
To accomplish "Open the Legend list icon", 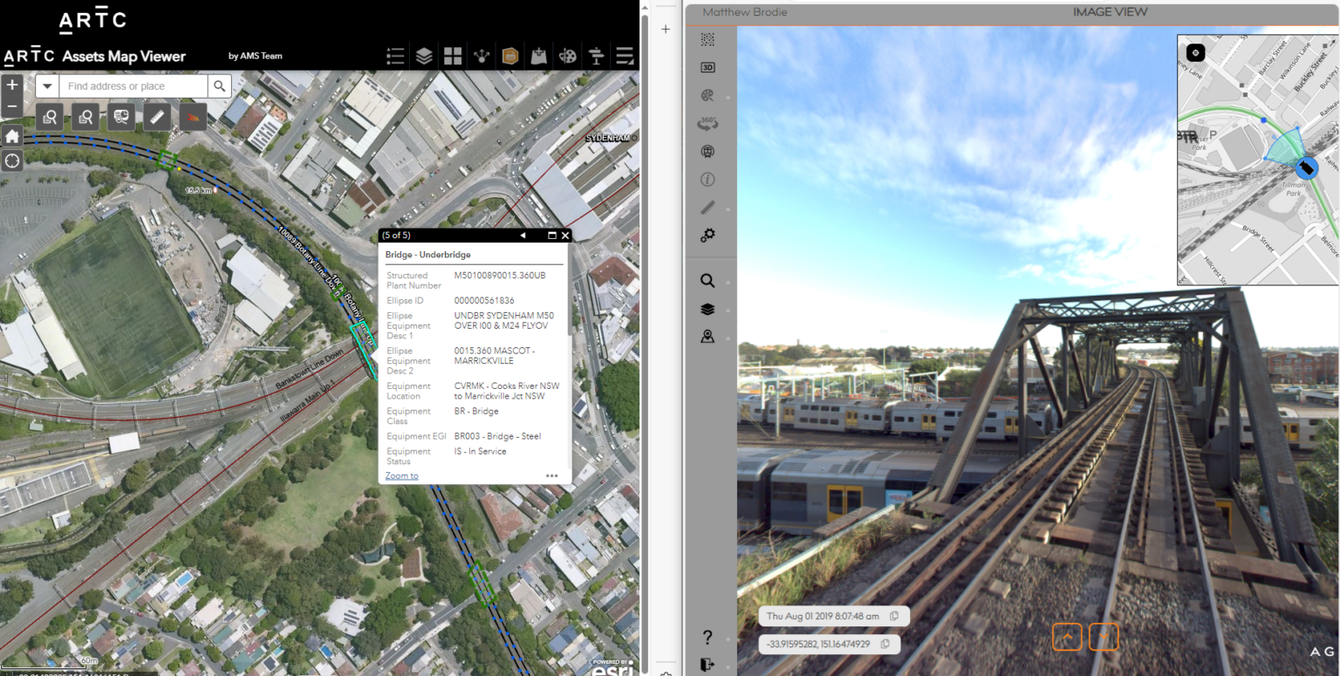I will pyautogui.click(x=395, y=56).
